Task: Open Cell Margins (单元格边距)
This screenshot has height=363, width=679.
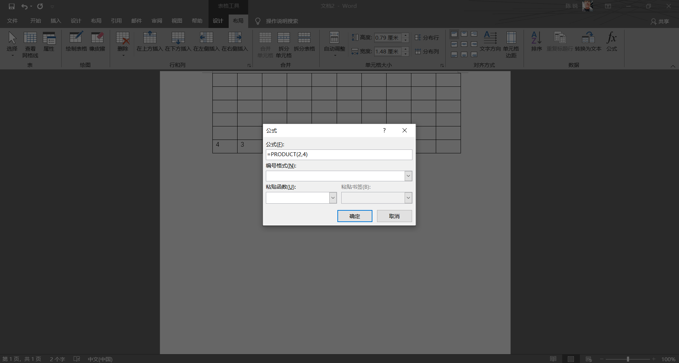Action: (511, 45)
